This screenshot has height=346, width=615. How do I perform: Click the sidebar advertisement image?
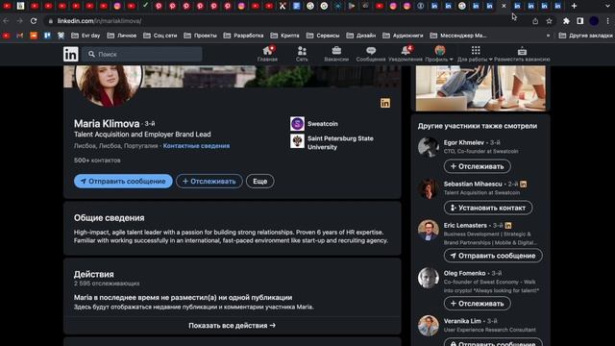[x=480, y=88]
